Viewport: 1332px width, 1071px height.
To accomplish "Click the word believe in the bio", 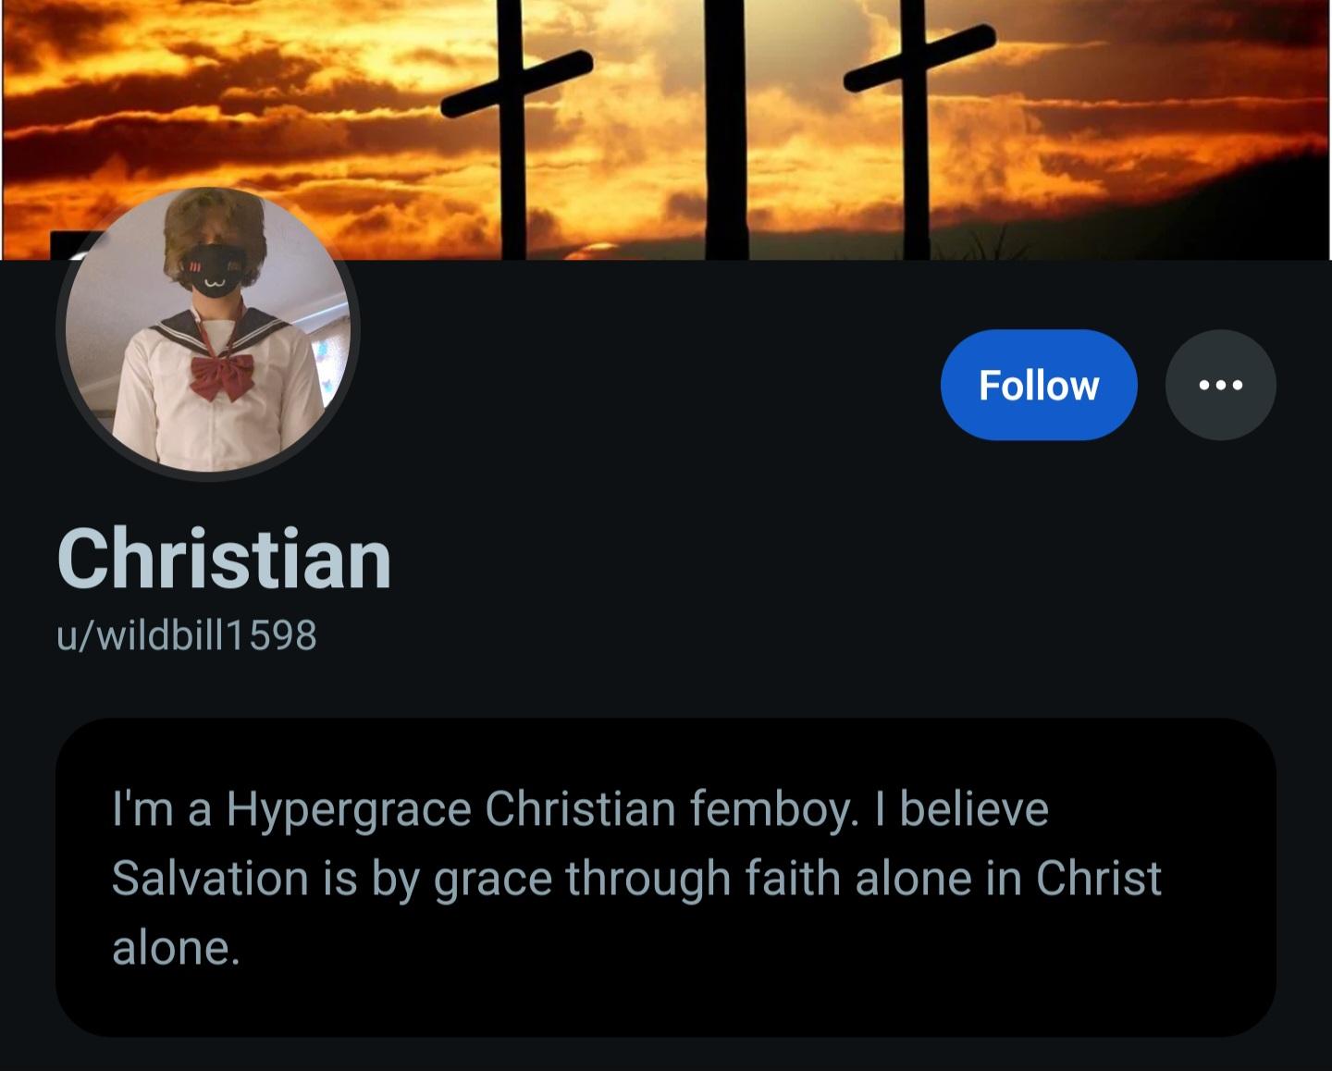I will click(x=973, y=809).
